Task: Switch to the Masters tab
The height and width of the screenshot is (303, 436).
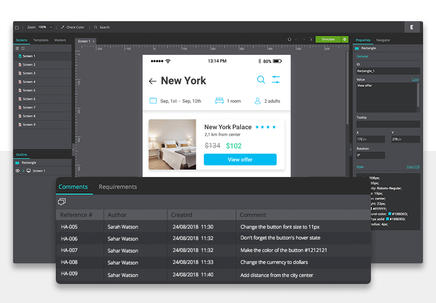Action: click(x=60, y=40)
